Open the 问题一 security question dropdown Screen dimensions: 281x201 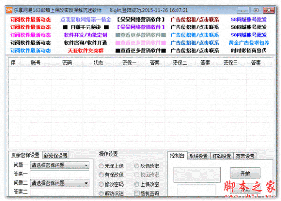[x=59, y=165]
